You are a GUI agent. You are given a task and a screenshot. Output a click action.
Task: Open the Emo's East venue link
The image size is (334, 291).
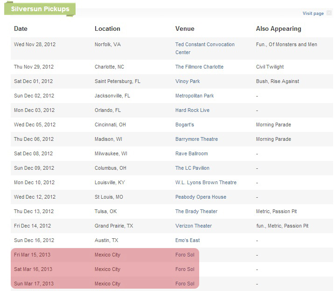pyautogui.click(x=188, y=240)
